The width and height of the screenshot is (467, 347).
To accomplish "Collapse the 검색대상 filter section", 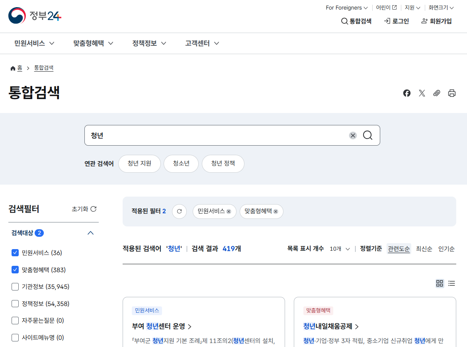I will 91,233.
